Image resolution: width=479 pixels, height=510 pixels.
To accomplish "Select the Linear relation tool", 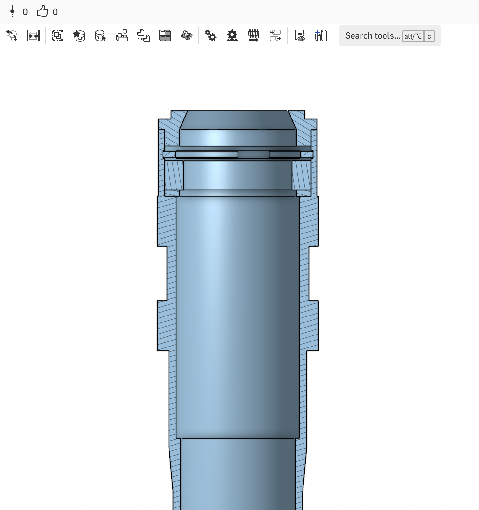I will 275,35.
